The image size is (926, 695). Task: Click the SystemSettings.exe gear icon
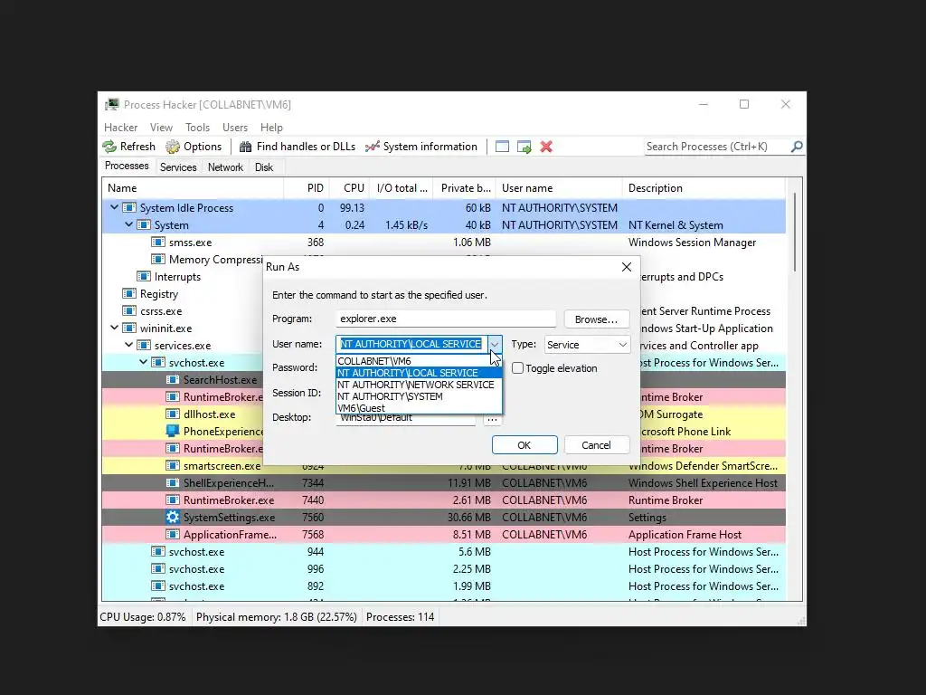click(173, 517)
